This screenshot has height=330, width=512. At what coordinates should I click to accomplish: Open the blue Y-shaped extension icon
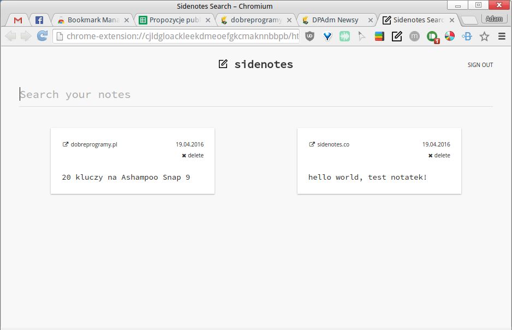pyautogui.click(x=328, y=36)
